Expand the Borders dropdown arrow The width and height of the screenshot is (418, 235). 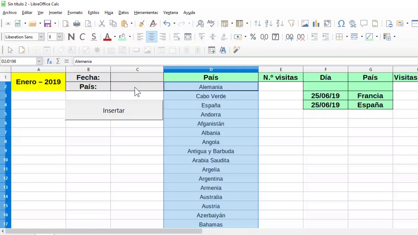click(346, 37)
